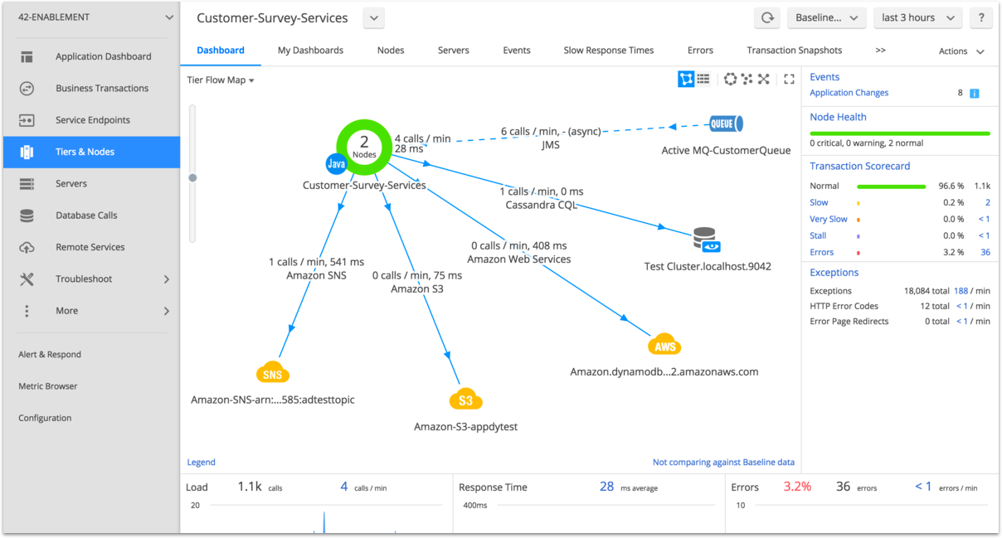Viewport: 1002px width, 538px height.
Task: Open the Baseline dropdown
Action: click(x=826, y=18)
